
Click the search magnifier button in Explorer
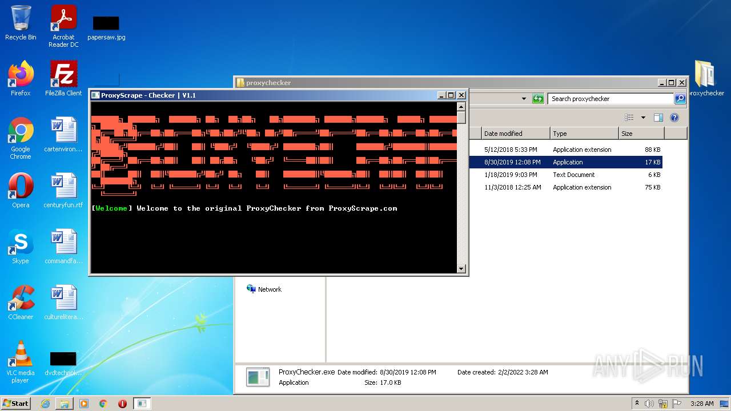(x=680, y=99)
